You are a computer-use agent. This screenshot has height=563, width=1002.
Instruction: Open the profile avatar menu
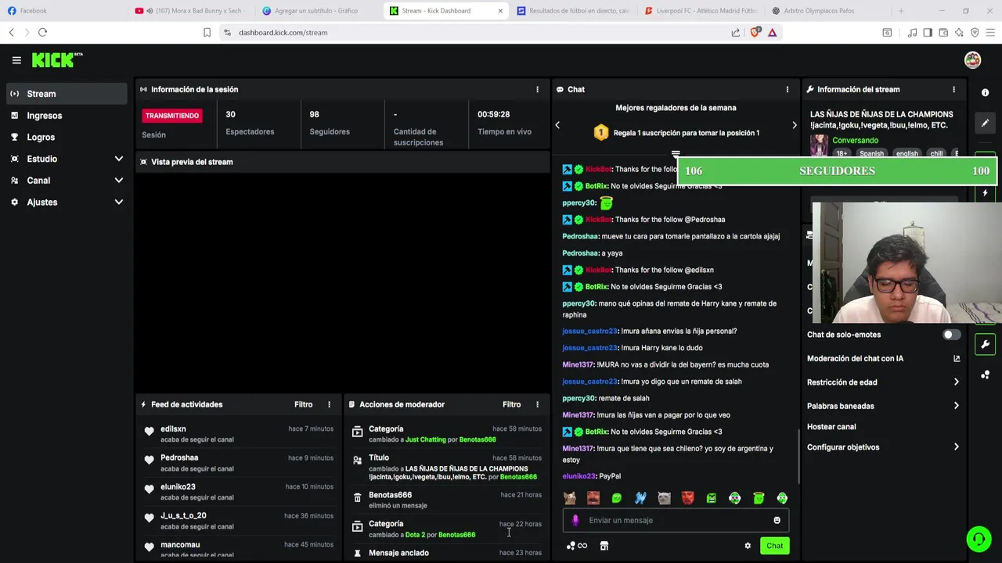click(x=972, y=60)
